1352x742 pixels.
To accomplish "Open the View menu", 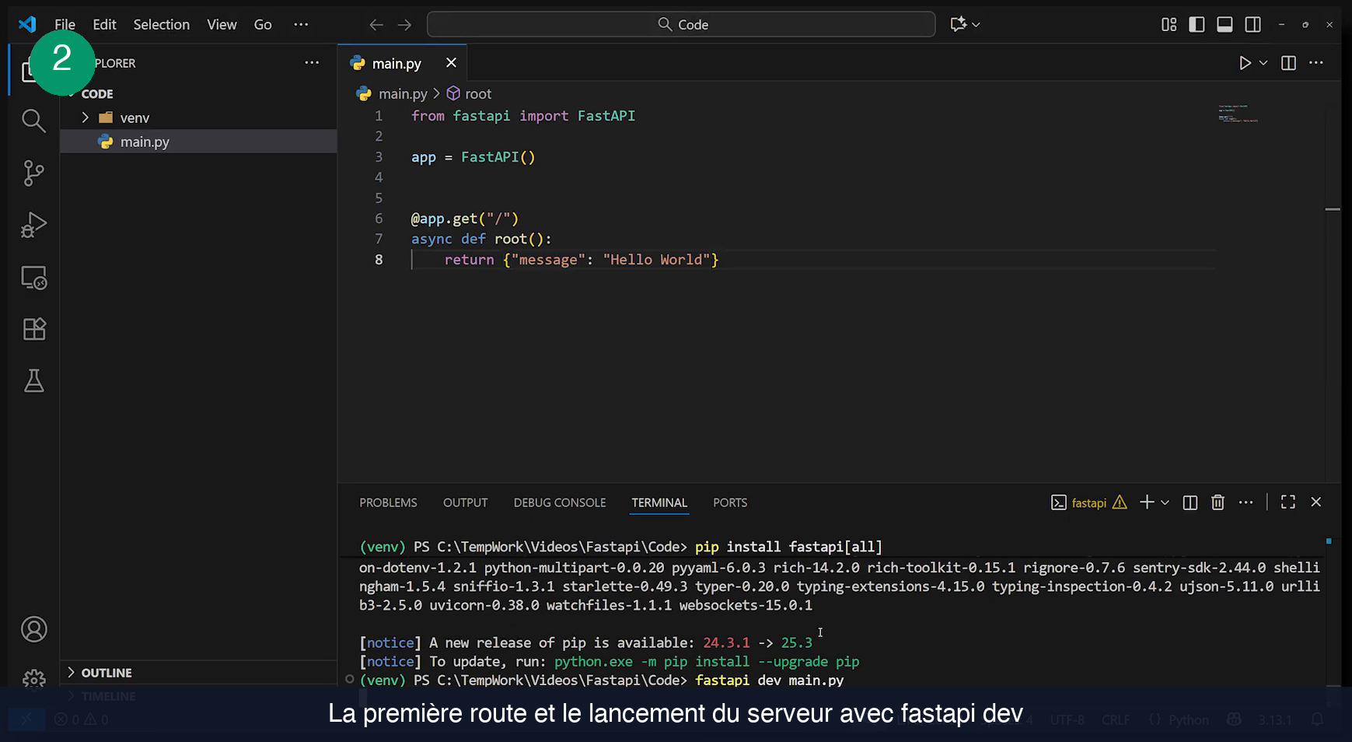I will pos(222,25).
